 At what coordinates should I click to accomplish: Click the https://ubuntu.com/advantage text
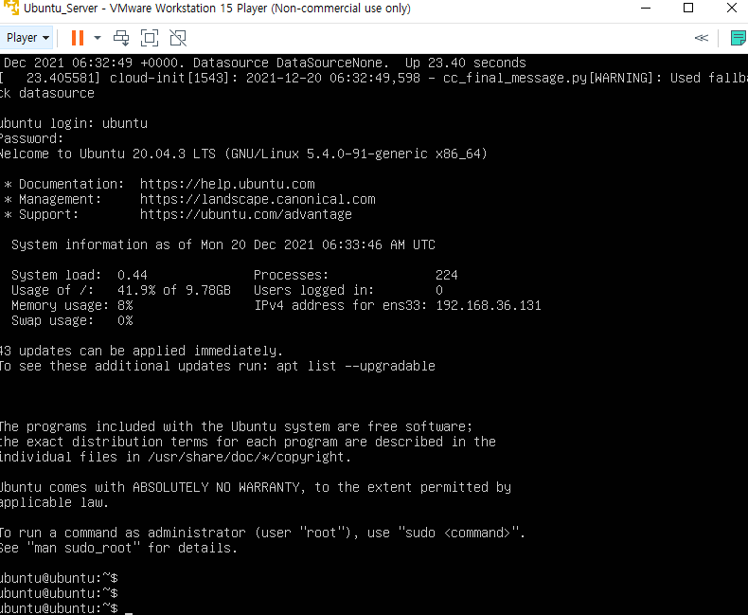click(245, 214)
